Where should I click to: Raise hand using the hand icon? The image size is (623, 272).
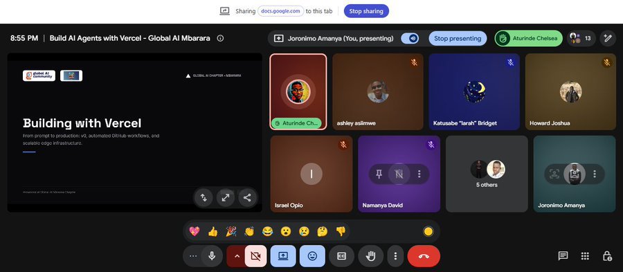pos(371,256)
